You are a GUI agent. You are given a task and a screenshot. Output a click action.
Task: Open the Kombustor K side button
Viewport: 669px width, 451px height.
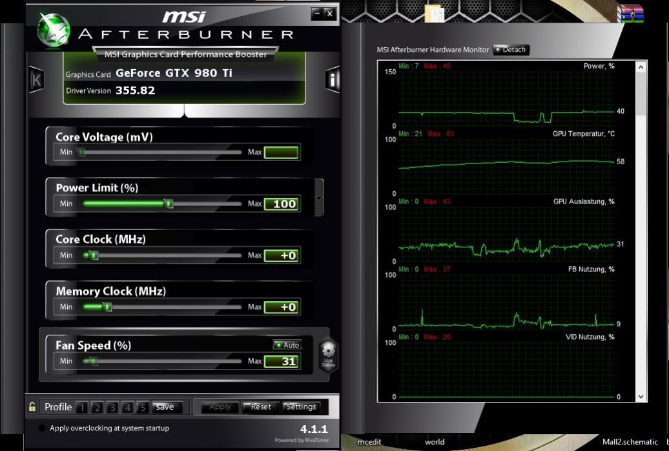pyautogui.click(x=36, y=80)
